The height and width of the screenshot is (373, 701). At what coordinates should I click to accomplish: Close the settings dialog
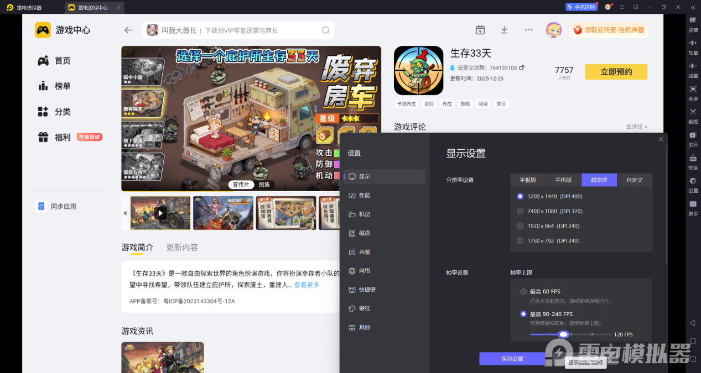[x=661, y=139]
